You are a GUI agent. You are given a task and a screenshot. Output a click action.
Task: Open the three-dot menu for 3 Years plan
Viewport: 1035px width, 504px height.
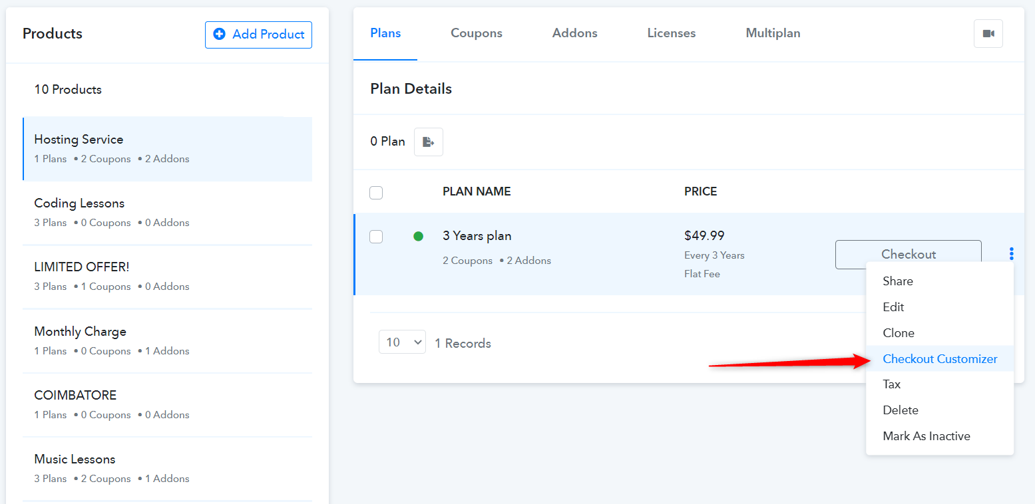click(x=1011, y=253)
